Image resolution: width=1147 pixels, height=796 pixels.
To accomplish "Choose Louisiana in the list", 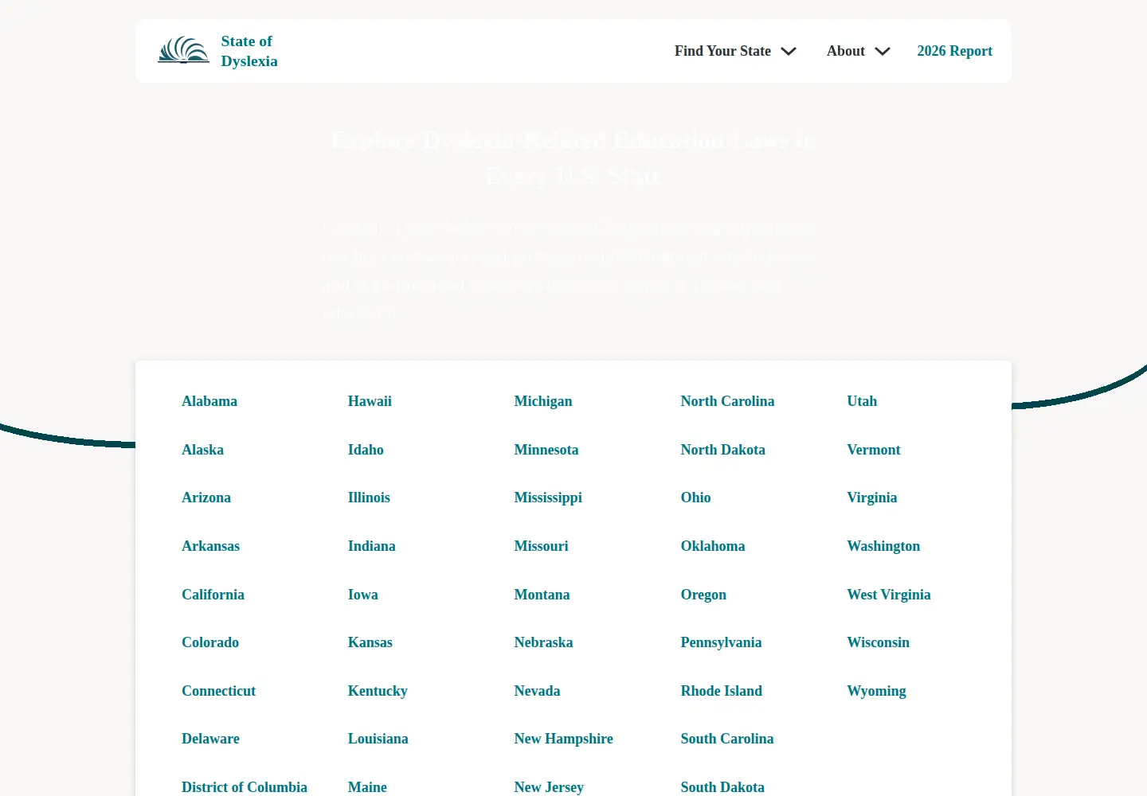I will coord(378,739).
